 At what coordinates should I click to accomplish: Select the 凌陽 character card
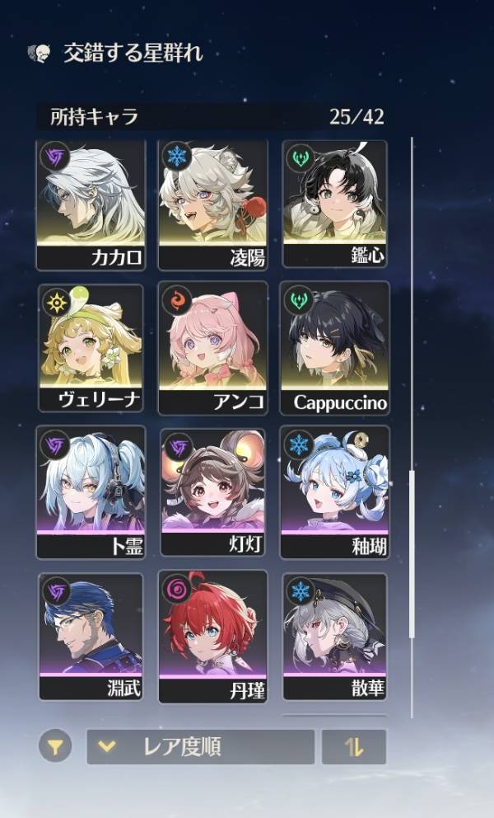(x=212, y=205)
